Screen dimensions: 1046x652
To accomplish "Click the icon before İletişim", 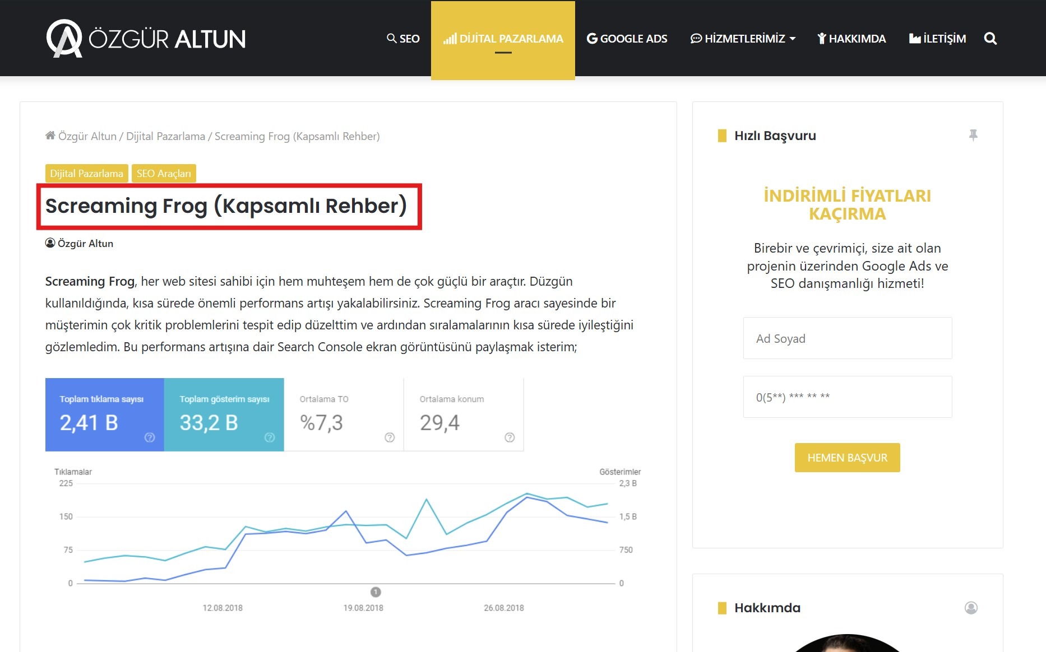I will (915, 39).
